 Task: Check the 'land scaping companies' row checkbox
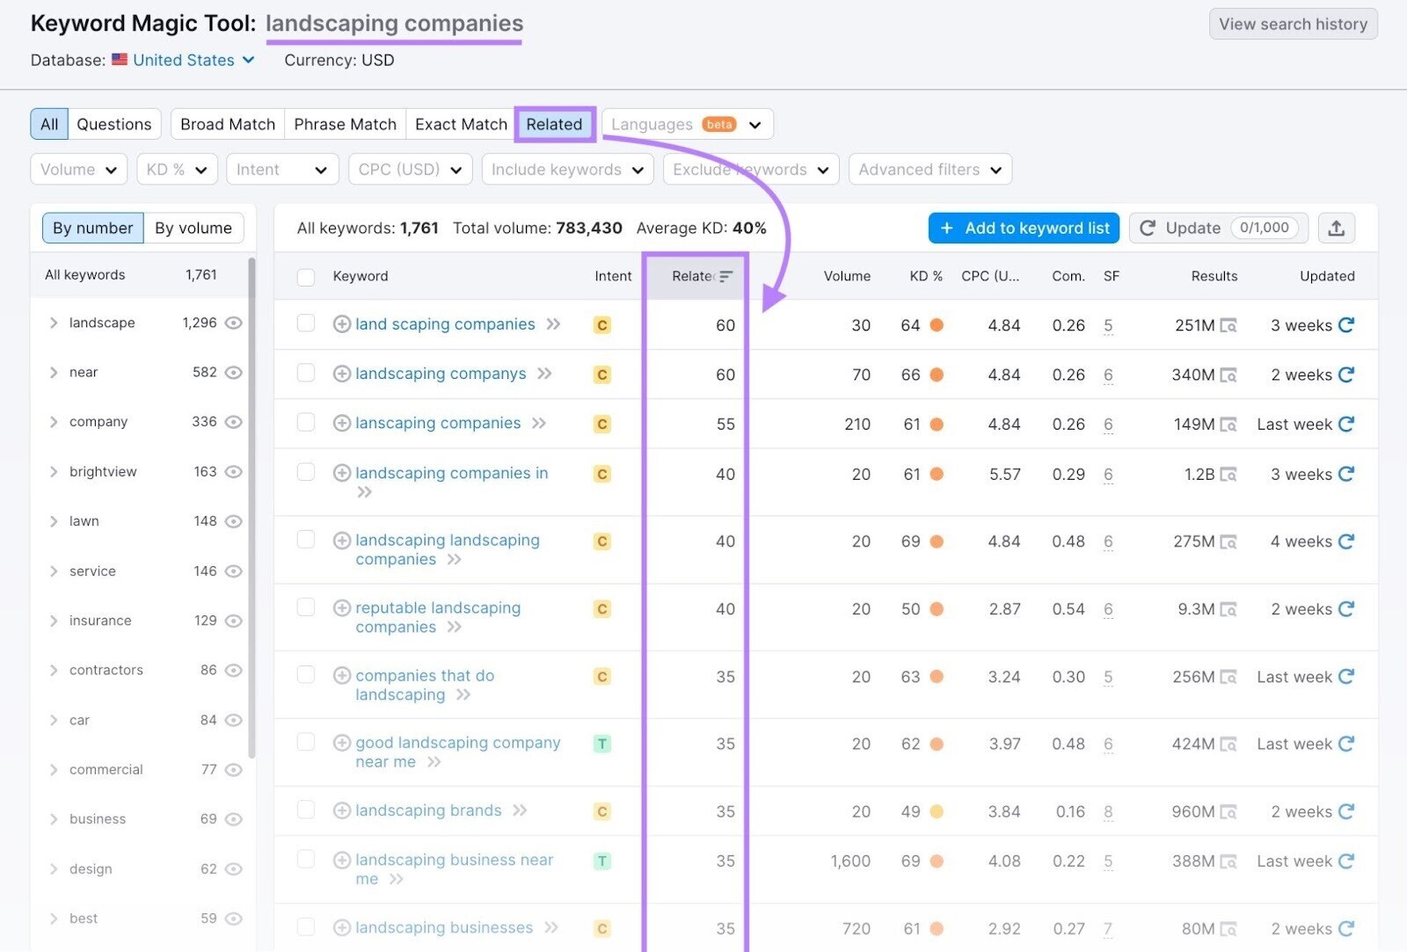306,323
